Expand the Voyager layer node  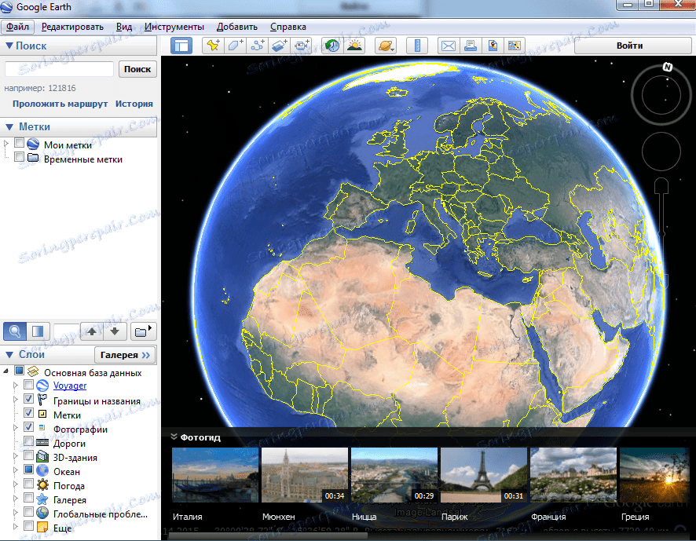(x=16, y=386)
